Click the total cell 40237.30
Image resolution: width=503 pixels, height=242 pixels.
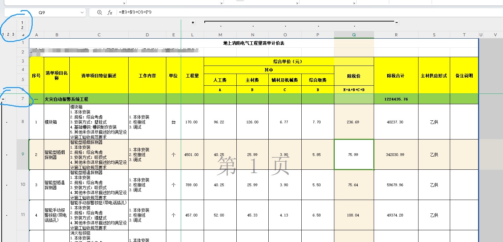[x=396, y=122]
